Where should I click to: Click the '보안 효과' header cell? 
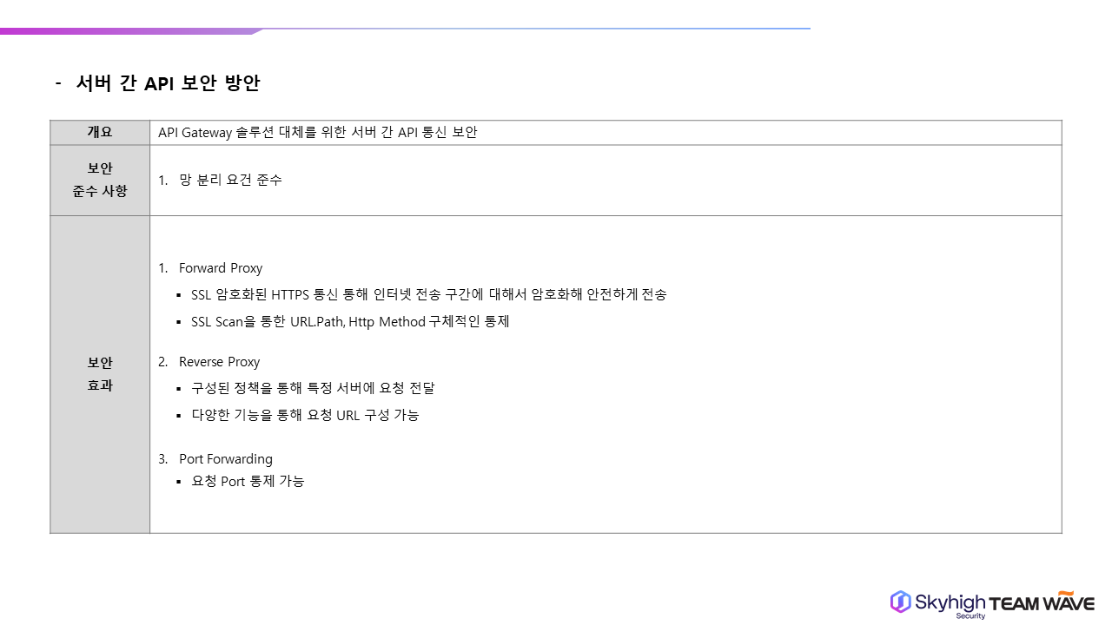pyautogui.click(x=100, y=374)
